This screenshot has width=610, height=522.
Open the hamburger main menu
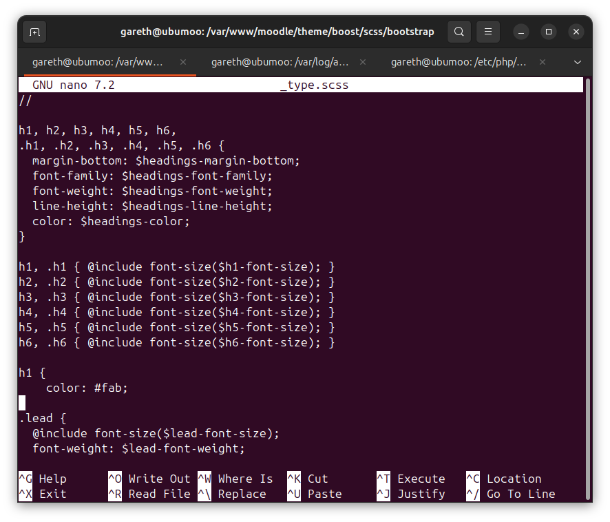click(488, 32)
